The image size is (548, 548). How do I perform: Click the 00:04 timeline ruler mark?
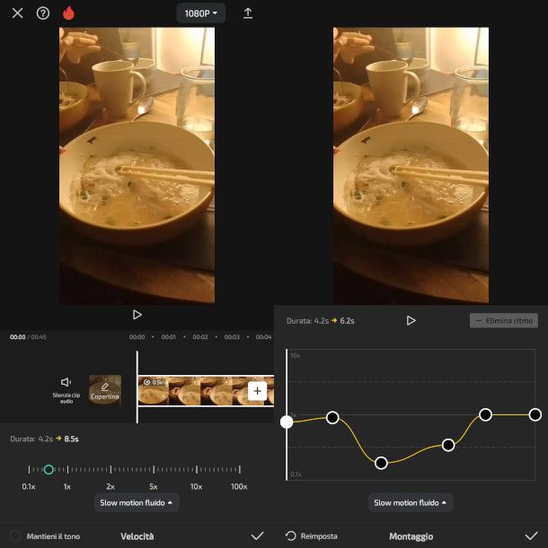[x=263, y=337]
